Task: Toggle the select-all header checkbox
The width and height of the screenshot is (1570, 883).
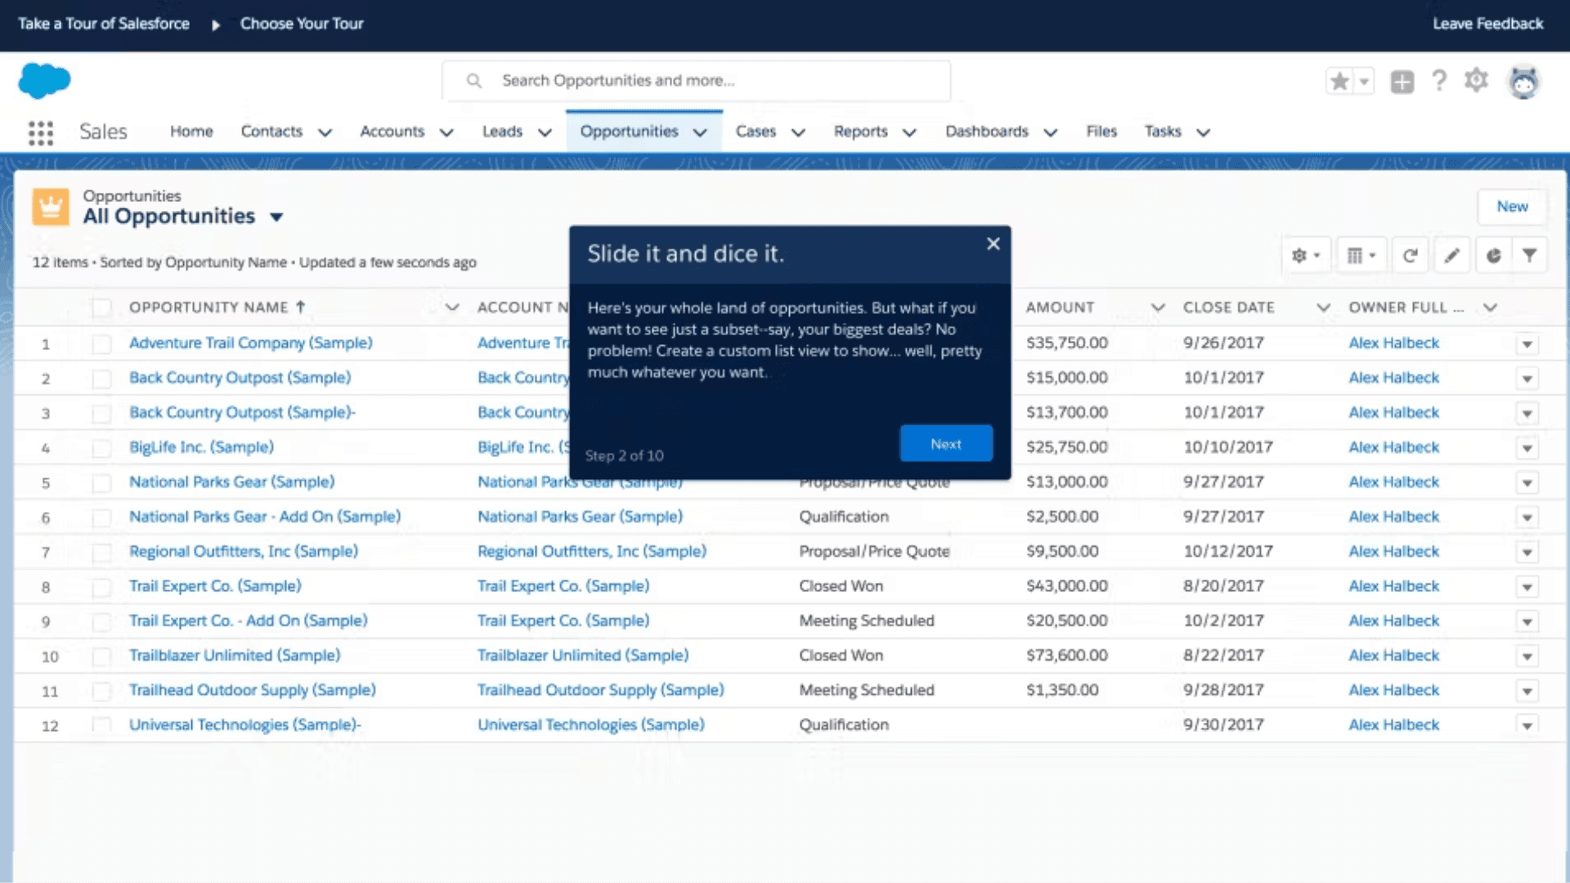Action: point(101,307)
